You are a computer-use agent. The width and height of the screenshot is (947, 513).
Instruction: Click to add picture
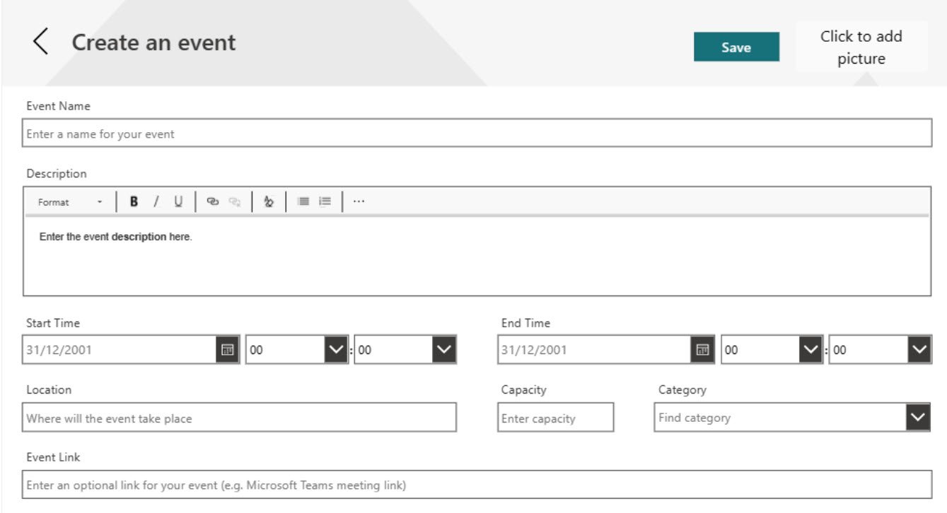pos(861,47)
